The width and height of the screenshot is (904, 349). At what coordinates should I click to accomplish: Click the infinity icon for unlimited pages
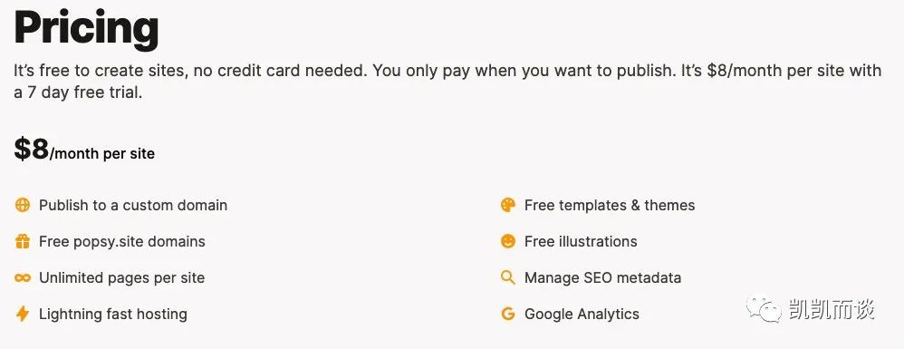[23, 278]
